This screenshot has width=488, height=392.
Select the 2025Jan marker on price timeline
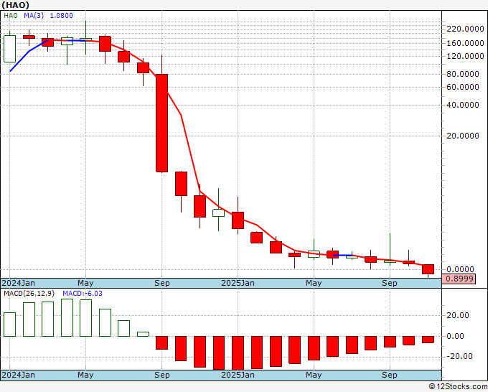coord(238,283)
